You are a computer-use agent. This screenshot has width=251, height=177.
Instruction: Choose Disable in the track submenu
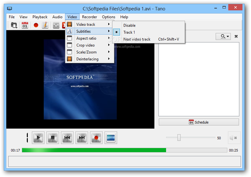pos(129,25)
